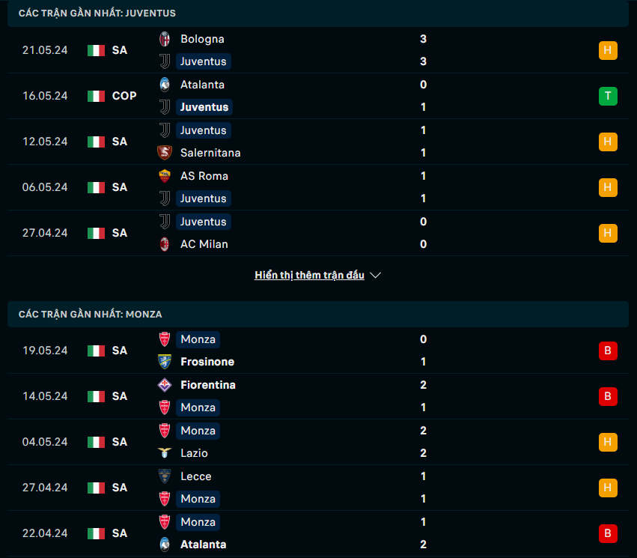This screenshot has width=637, height=558.
Task: Click the Salernitana team logo
Action: tap(165, 153)
